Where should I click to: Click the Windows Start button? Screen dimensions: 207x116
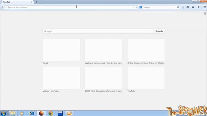(4, 113)
